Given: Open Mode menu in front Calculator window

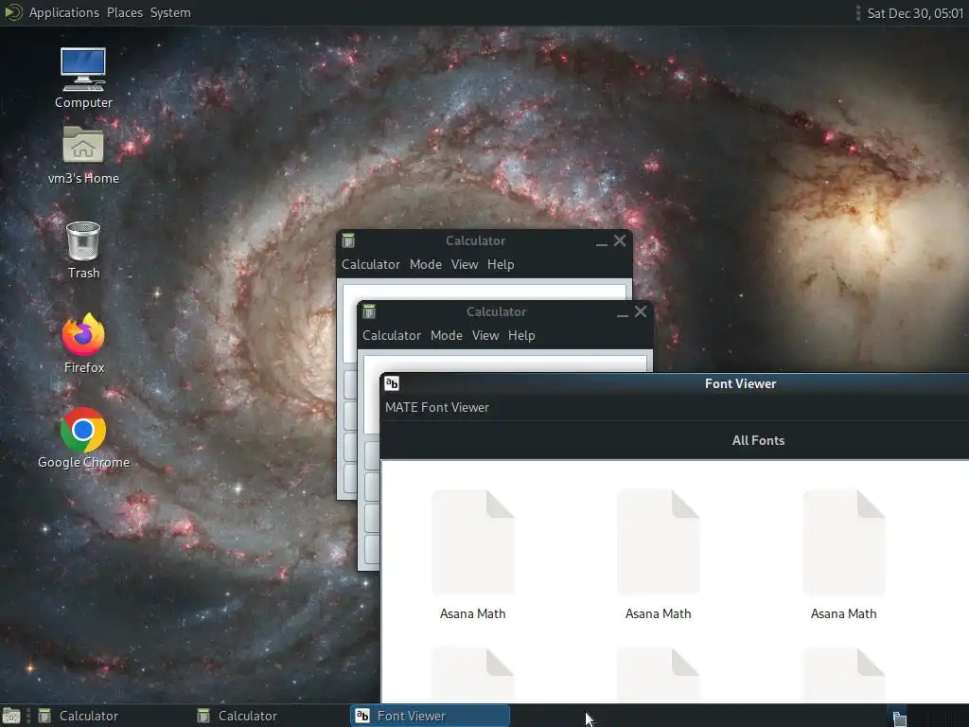Looking at the screenshot, I should (447, 335).
